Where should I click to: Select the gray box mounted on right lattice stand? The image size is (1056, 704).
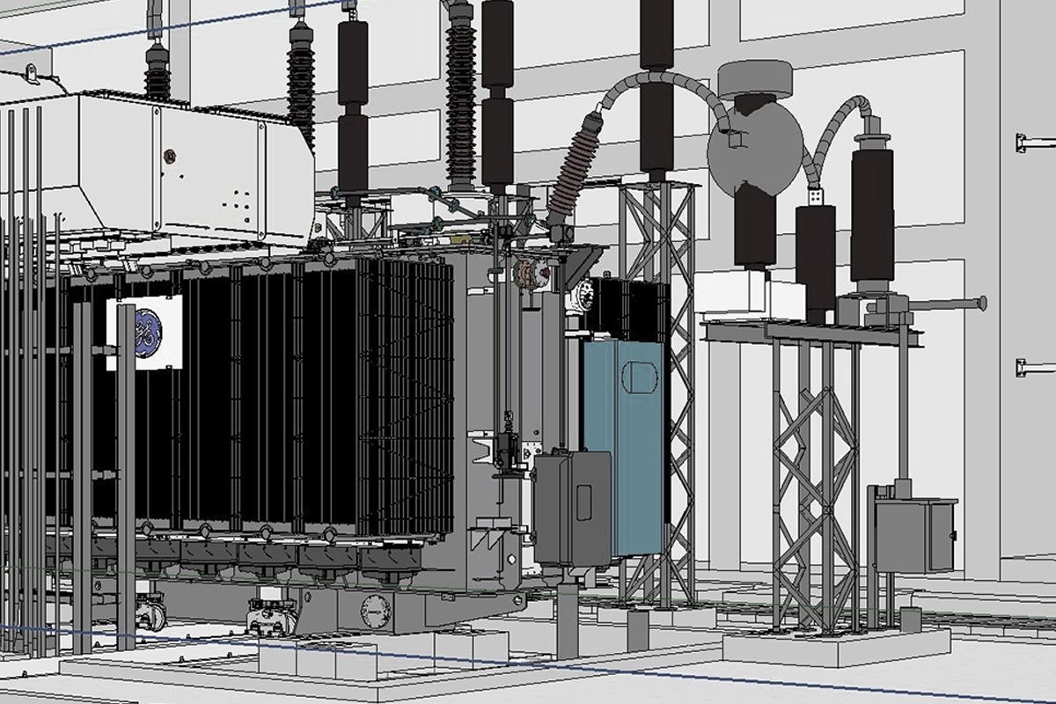tap(913, 534)
